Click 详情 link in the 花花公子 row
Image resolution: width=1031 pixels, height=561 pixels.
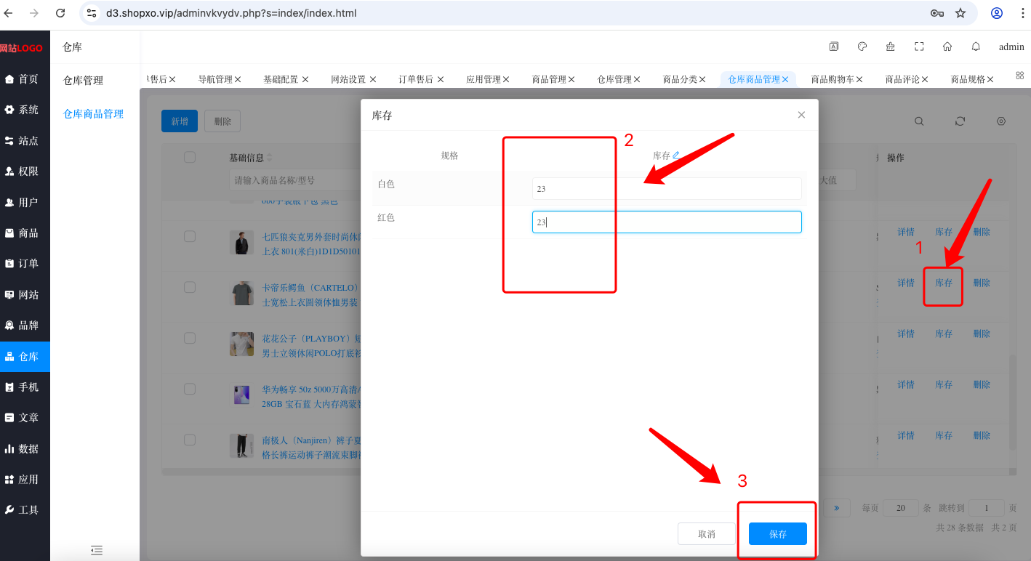pyautogui.click(x=906, y=334)
